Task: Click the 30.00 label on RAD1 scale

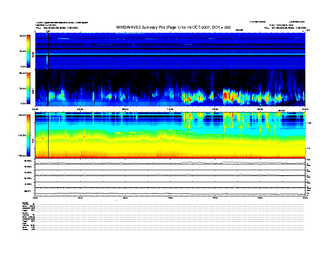Action: coord(22,88)
